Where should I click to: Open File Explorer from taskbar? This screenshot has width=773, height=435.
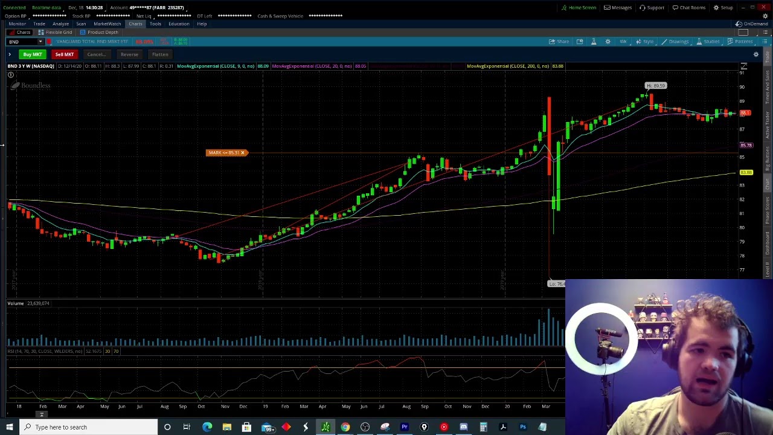click(x=226, y=427)
